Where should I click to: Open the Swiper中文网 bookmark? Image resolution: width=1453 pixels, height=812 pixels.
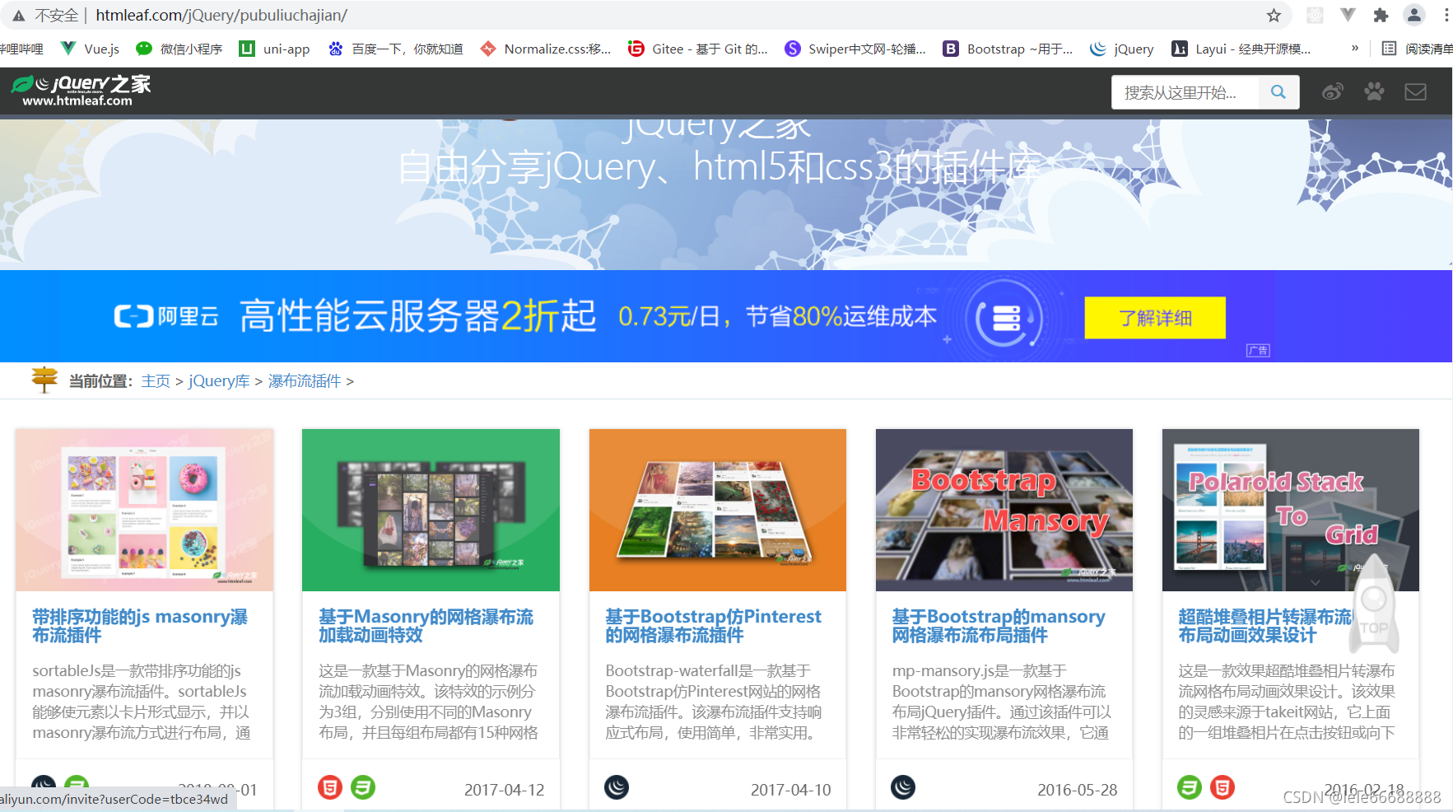pos(855,49)
